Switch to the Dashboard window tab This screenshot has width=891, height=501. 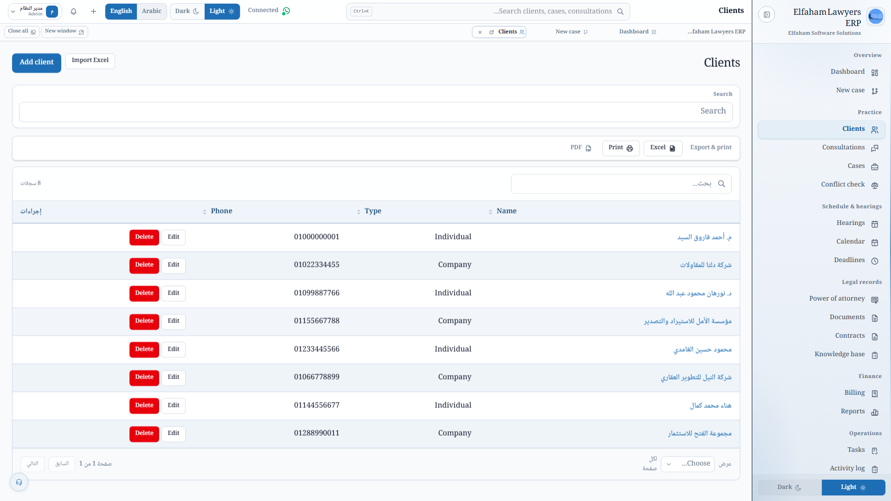(638, 32)
